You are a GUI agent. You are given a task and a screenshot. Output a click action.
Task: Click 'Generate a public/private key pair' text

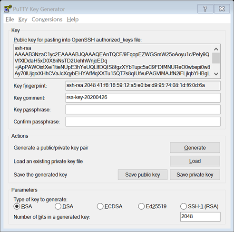point(51,148)
